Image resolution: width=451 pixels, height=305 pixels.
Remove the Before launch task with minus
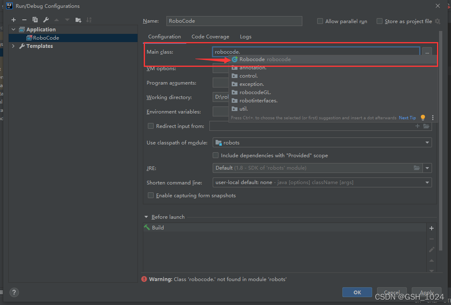pos(432,239)
